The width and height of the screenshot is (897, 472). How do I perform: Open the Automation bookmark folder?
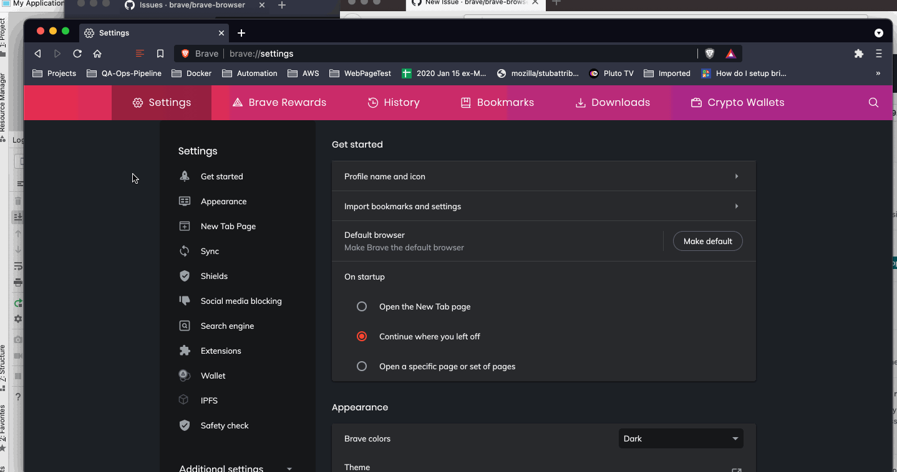click(249, 73)
